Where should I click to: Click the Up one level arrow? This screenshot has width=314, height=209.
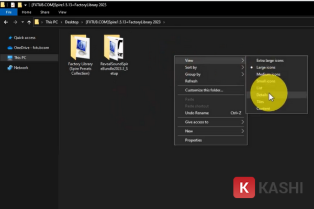pos(28,22)
